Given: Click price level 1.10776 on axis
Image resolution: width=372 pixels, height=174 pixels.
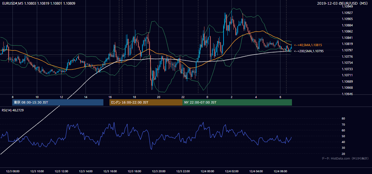Looking at the screenshot, I should coord(347,57).
